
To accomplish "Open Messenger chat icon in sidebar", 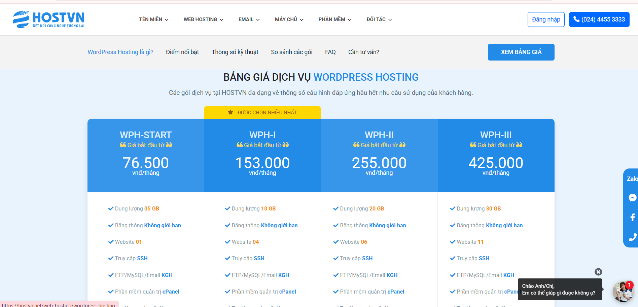I will [632, 198].
